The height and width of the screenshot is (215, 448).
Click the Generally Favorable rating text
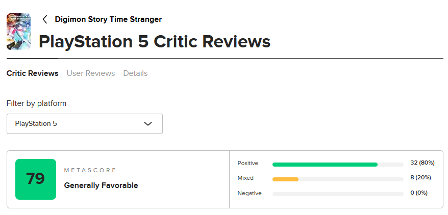[101, 185]
